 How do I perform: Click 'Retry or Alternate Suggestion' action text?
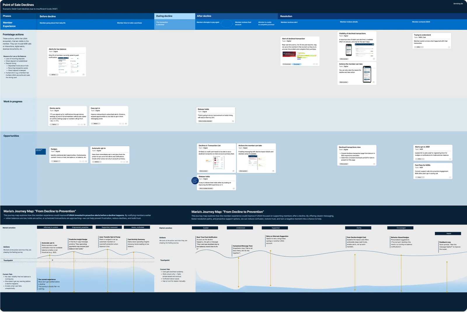tap(277, 236)
